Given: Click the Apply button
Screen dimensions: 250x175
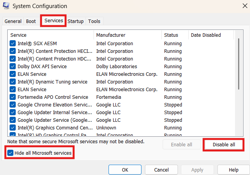Looking at the screenshot, I should (197, 170).
